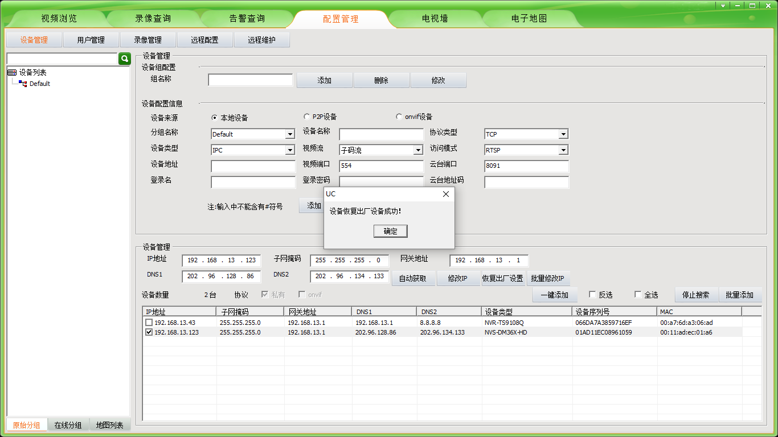Click the green search magnifier icon

(x=124, y=59)
